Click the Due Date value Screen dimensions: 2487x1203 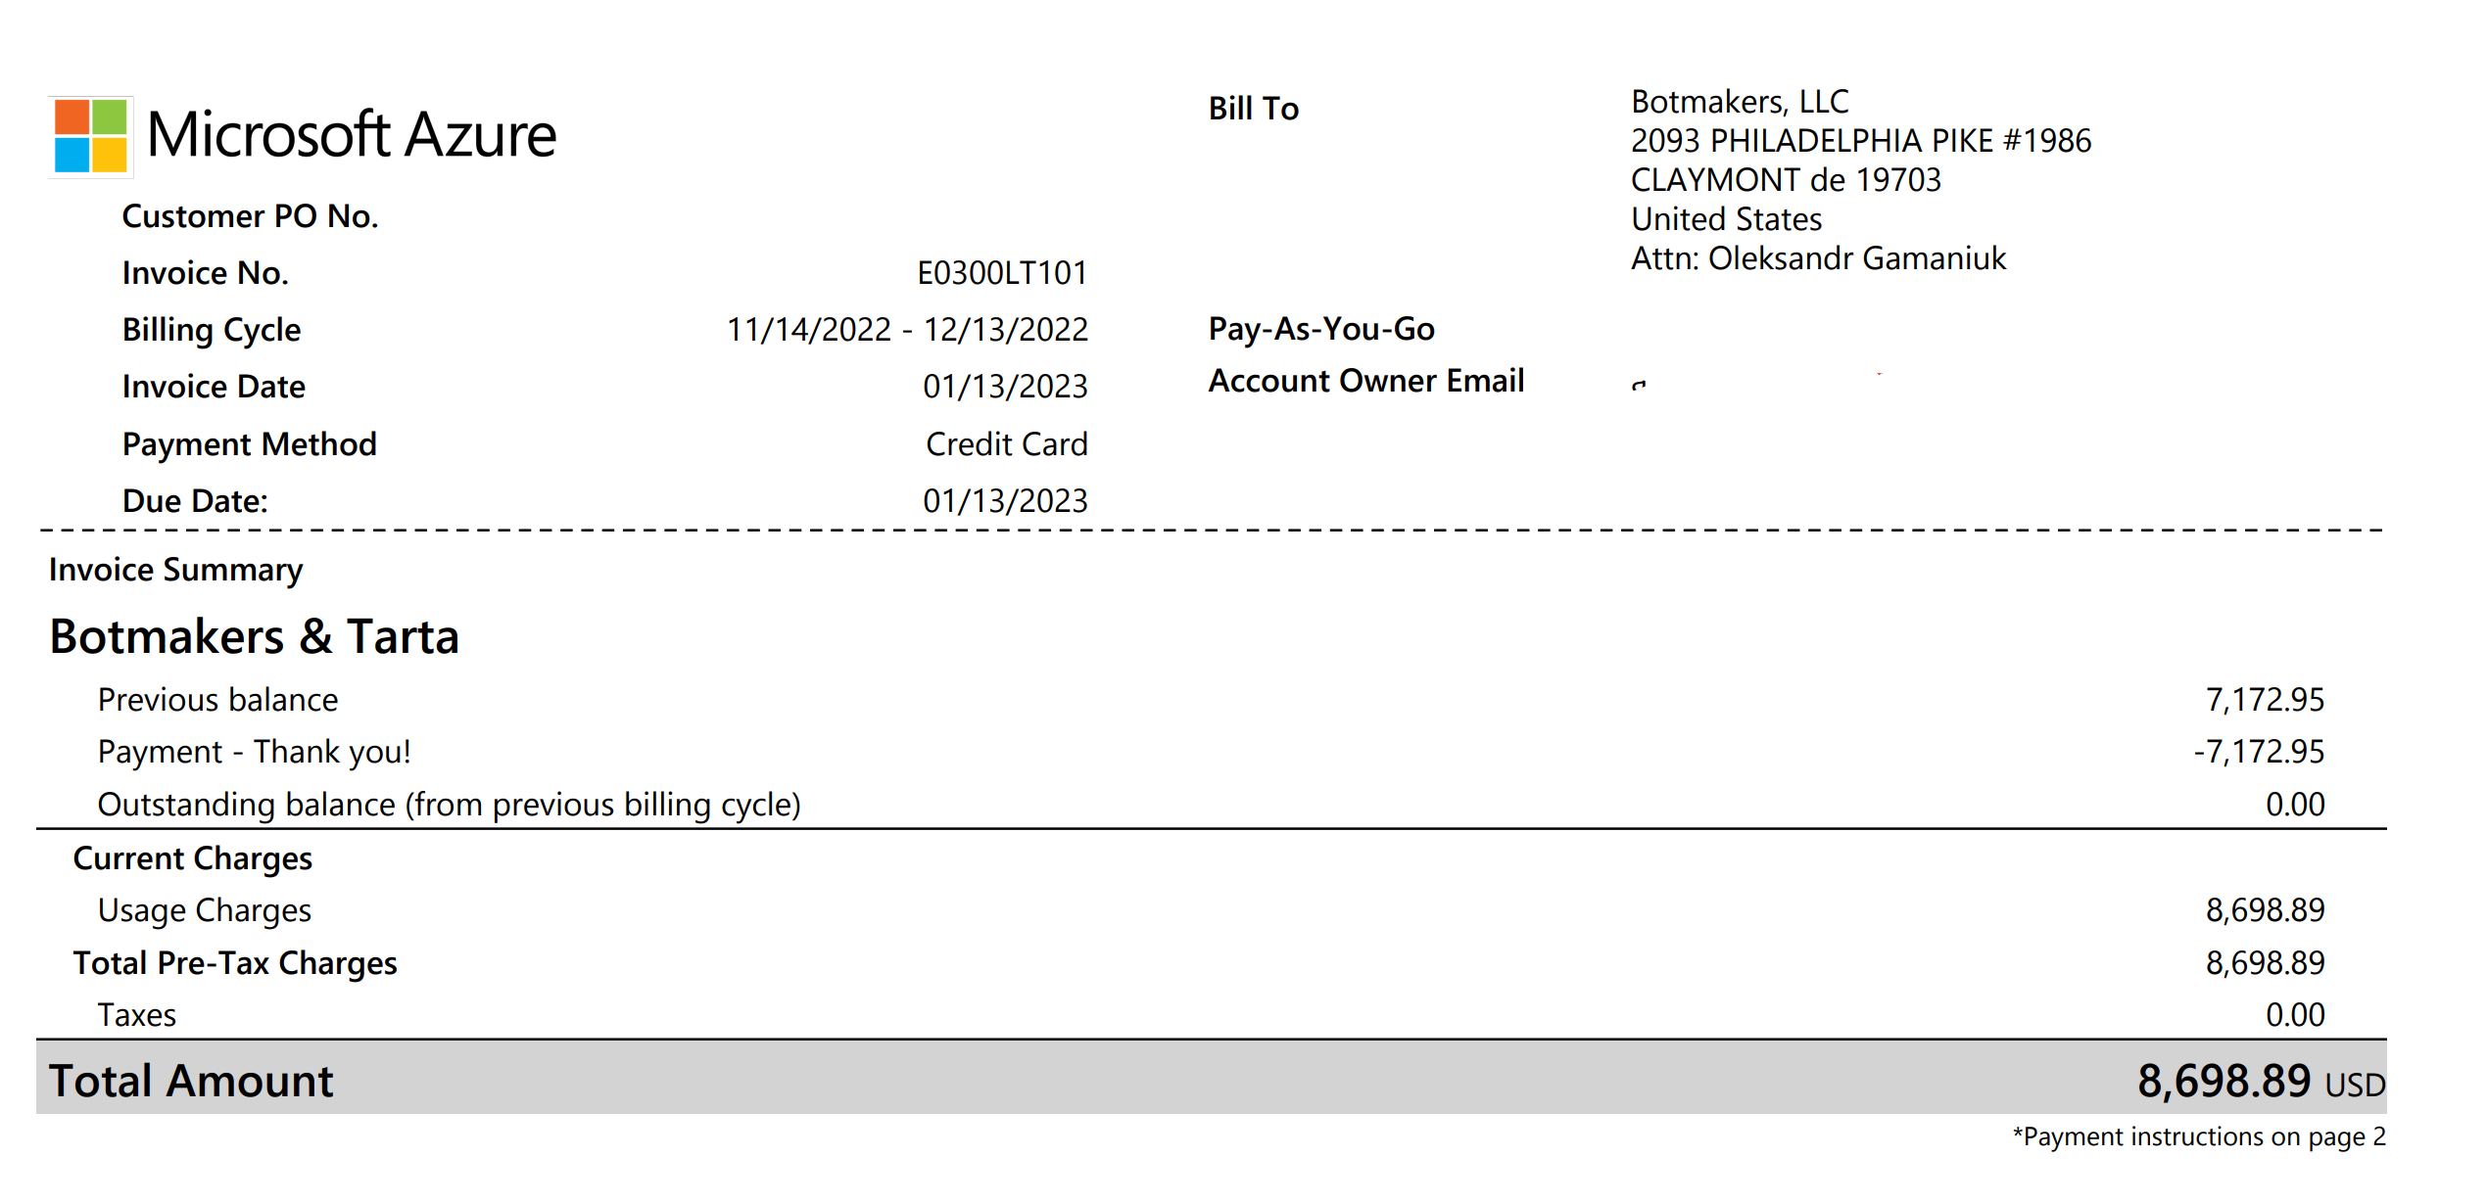click(1004, 501)
